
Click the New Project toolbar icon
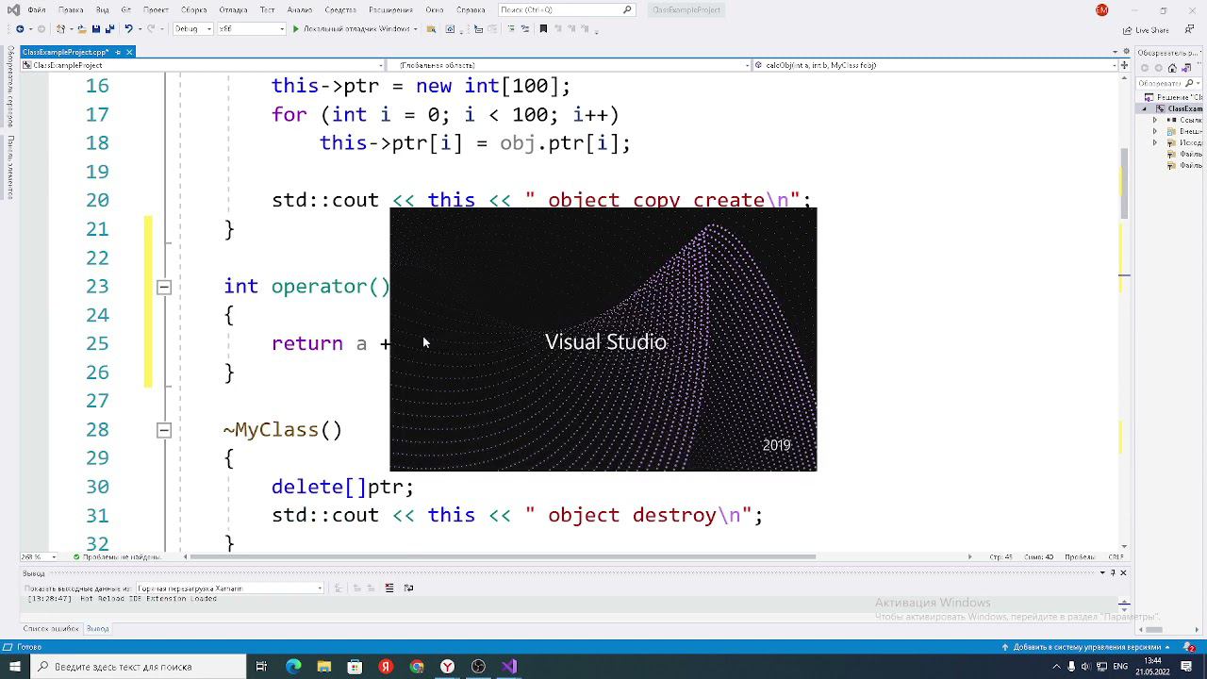pos(62,29)
